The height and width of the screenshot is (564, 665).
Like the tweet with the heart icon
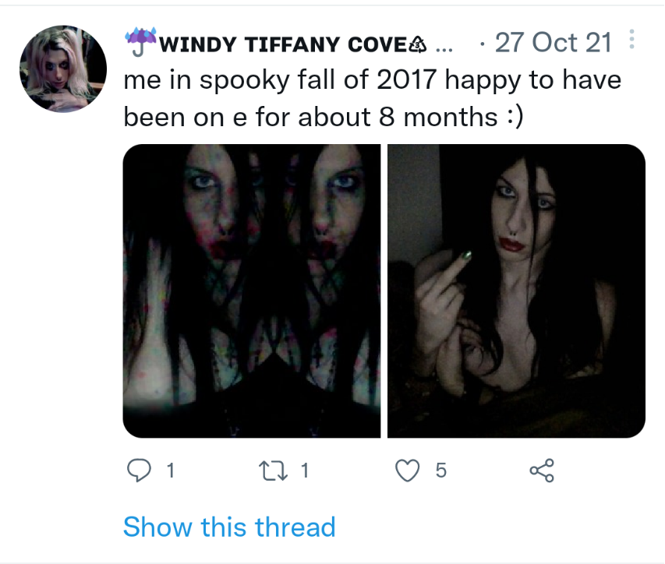pyautogui.click(x=407, y=471)
